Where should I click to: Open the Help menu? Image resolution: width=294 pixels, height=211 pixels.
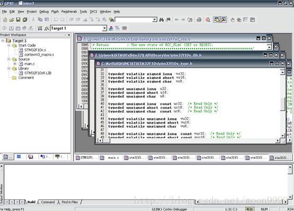(116, 12)
